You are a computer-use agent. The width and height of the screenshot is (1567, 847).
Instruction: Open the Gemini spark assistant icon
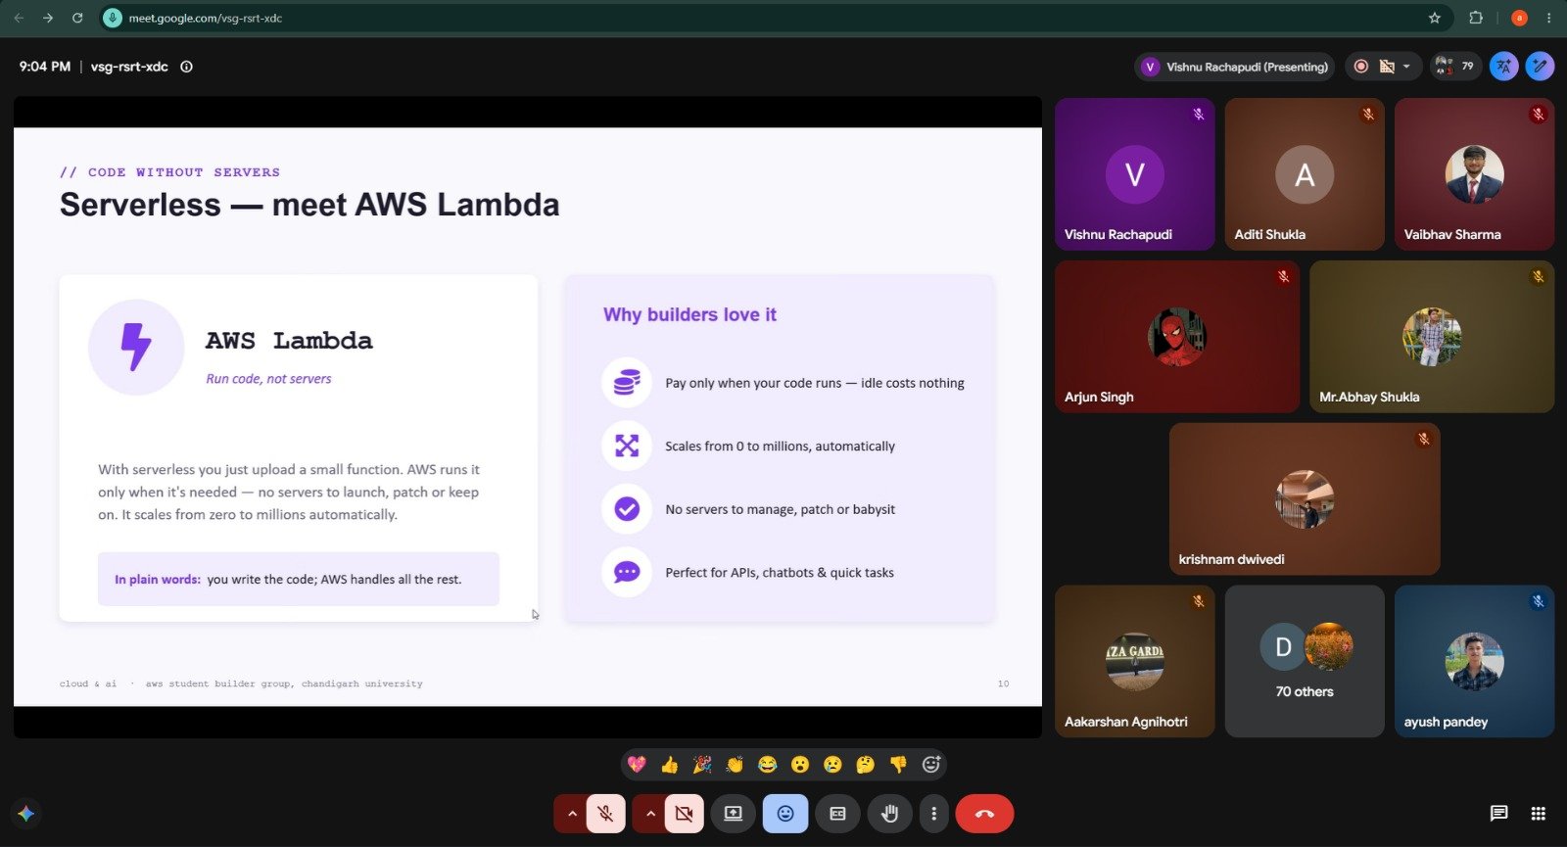pyautogui.click(x=26, y=814)
